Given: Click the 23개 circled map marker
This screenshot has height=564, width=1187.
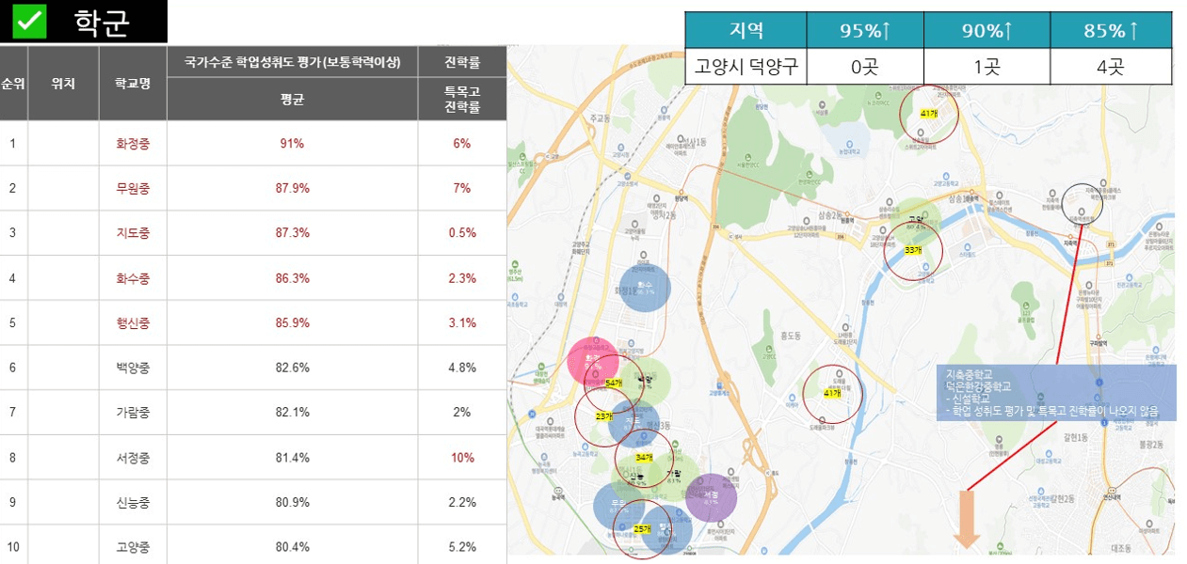Looking at the screenshot, I should [x=603, y=415].
